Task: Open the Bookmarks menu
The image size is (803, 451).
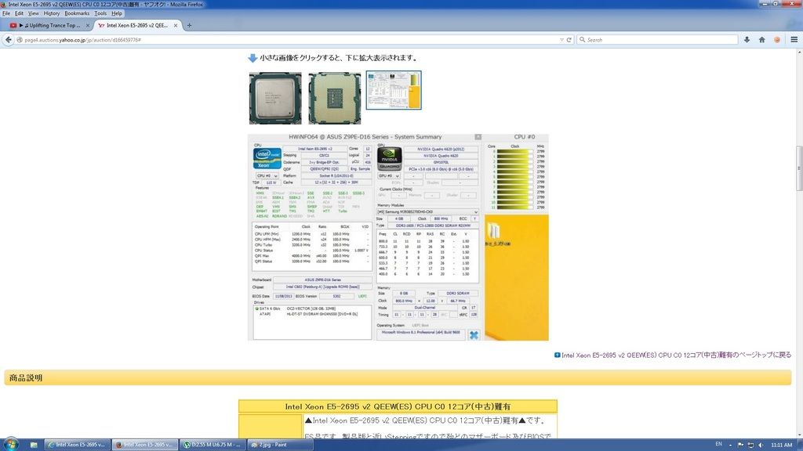Action: pos(77,13)
